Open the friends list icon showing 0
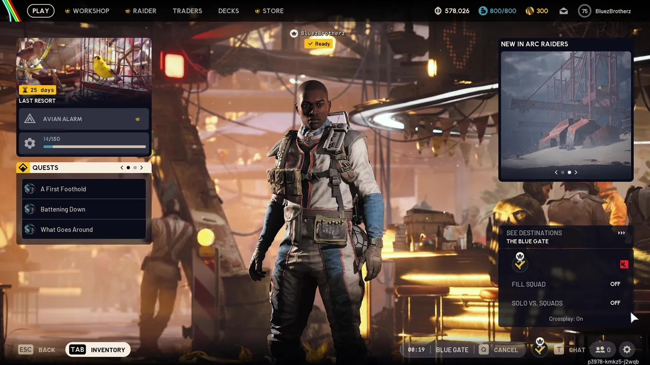This screenshot has height=365, width=650. pyautogui.click(x=603, y=350)
